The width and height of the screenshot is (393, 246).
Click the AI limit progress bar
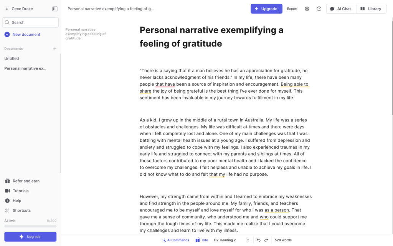tap(30, 226)
